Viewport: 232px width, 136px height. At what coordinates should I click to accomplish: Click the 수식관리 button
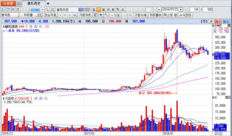click(185, 15)
